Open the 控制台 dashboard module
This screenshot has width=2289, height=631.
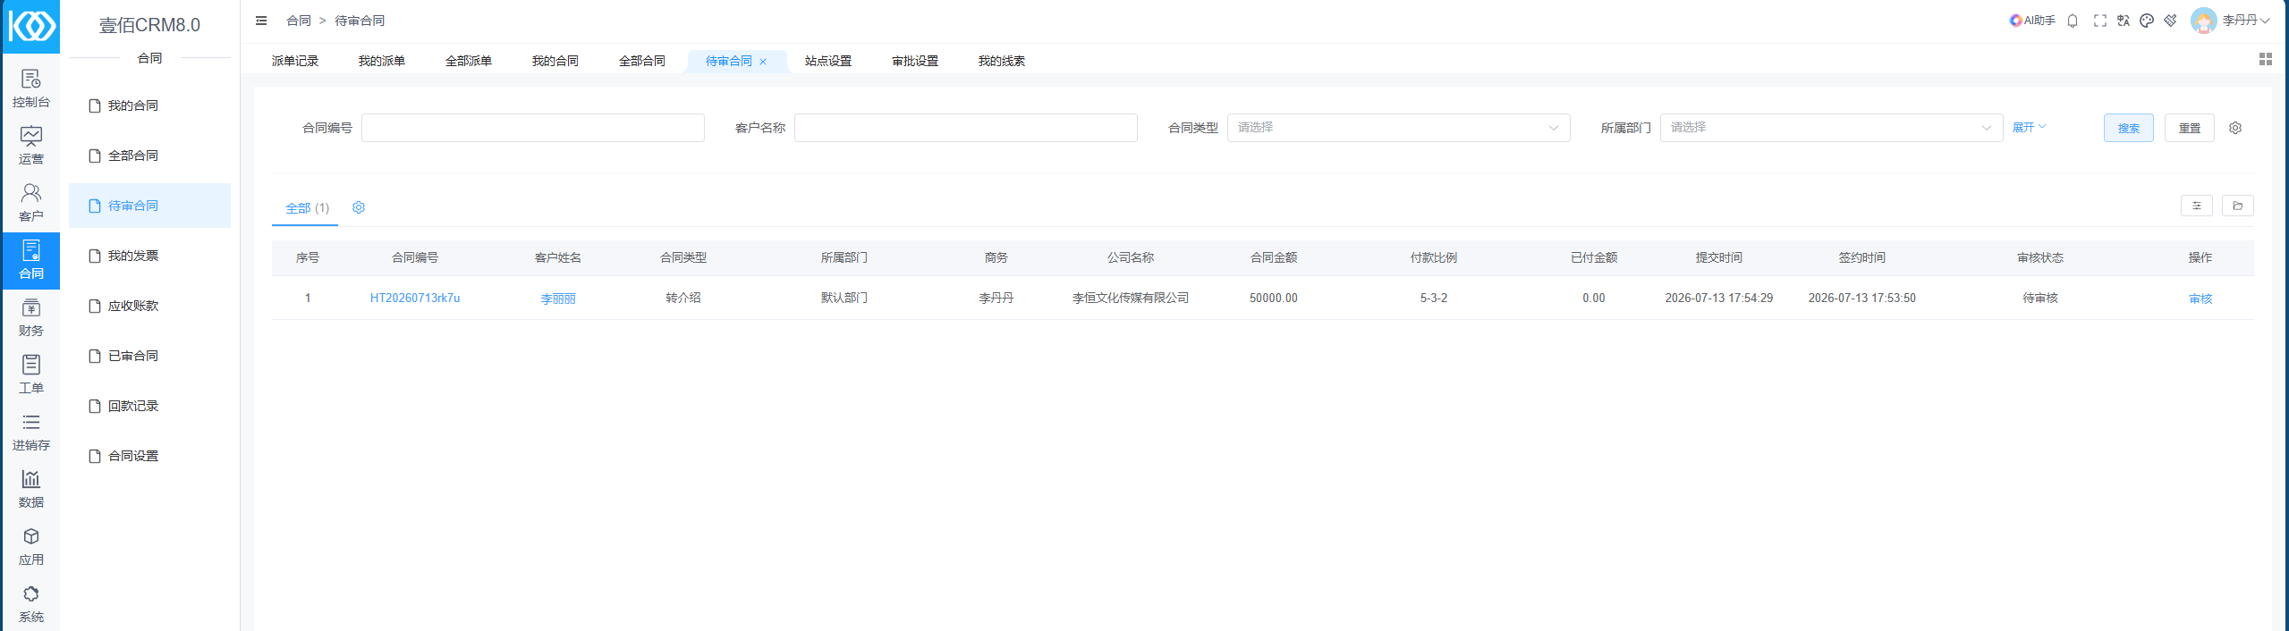point(30,89)
